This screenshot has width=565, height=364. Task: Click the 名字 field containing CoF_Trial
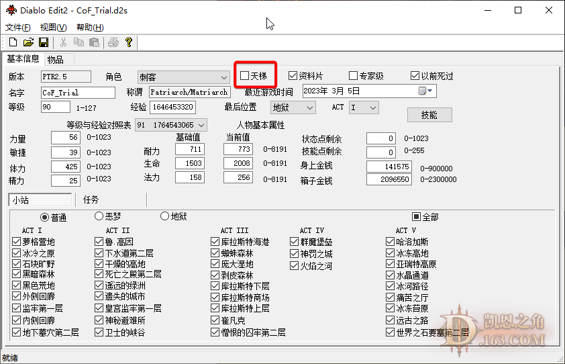(79, 93)
